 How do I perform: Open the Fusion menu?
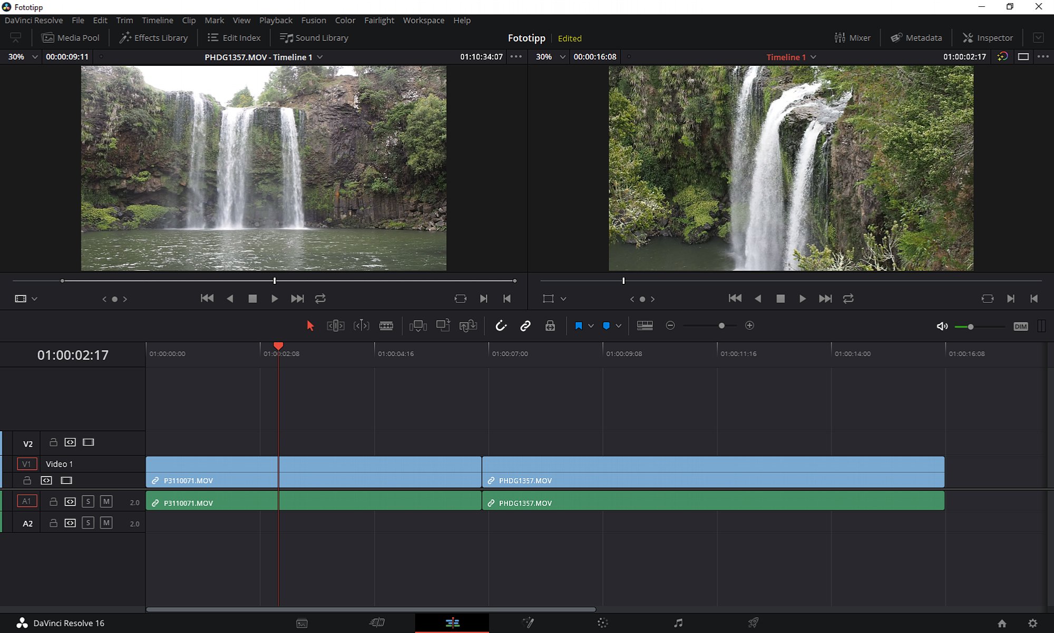click(x=314, y=20)
